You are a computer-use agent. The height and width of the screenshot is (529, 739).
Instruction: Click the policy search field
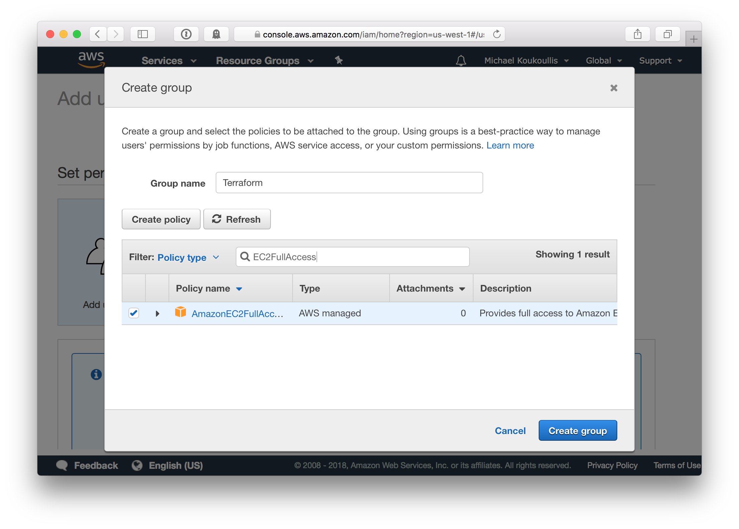(x=353, y=257)
